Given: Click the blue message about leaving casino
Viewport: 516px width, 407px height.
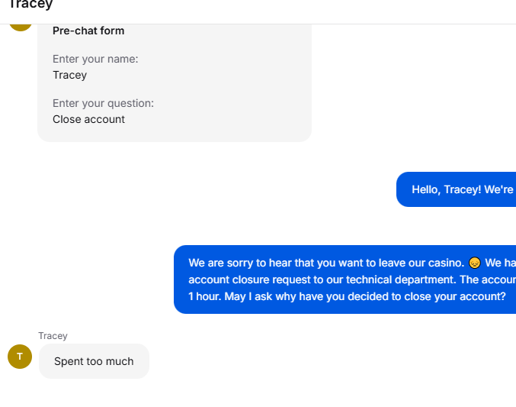Looking at the screenshot, I should pos(345,279).
